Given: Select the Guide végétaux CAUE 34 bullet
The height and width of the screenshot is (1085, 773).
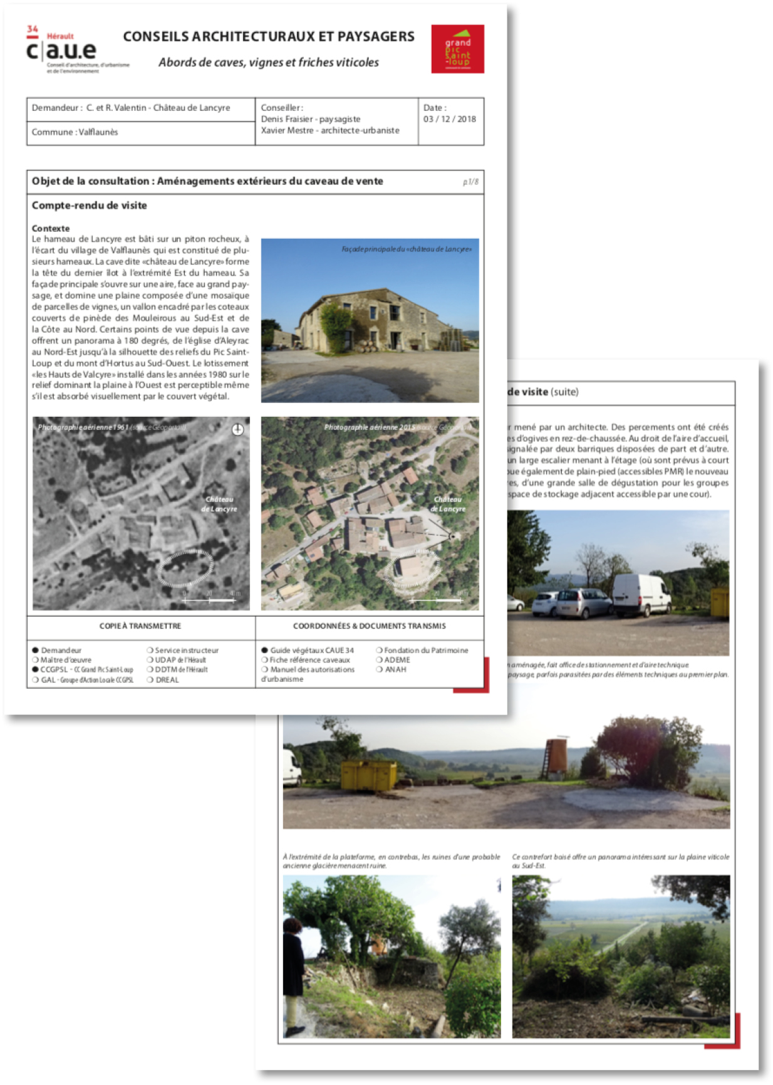Looking at the screenshot, I should tap(265, 651).
